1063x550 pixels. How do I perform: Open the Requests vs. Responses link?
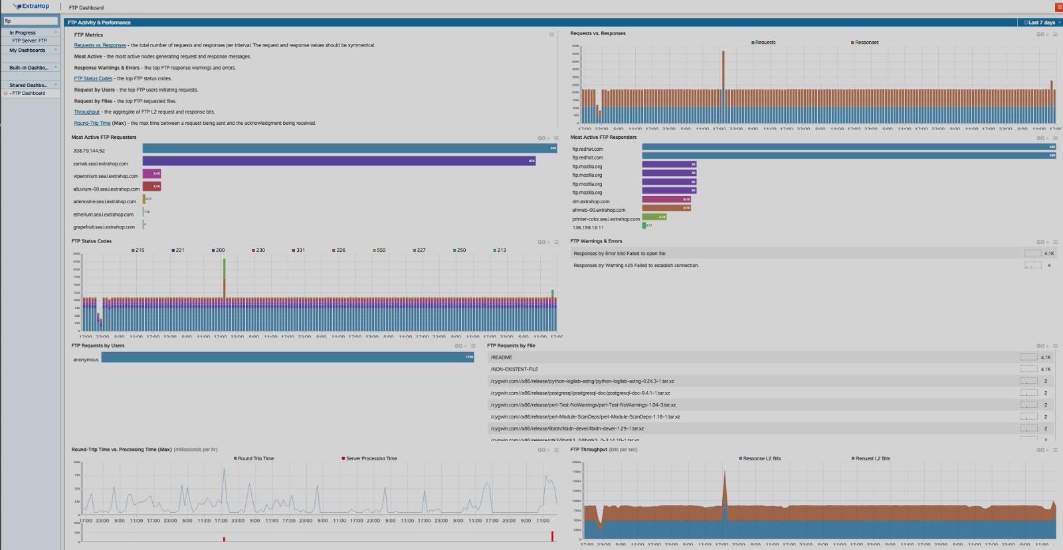click(x=100, y=45)
